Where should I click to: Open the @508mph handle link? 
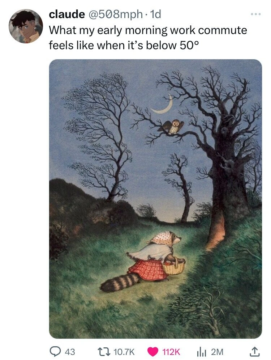point(115,14)
